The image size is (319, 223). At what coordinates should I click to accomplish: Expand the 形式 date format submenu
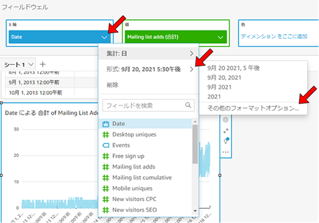click(148, 69)
